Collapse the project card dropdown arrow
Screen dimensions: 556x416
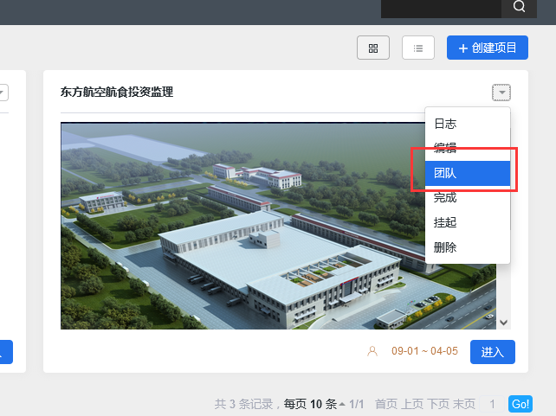click(502, 93)
